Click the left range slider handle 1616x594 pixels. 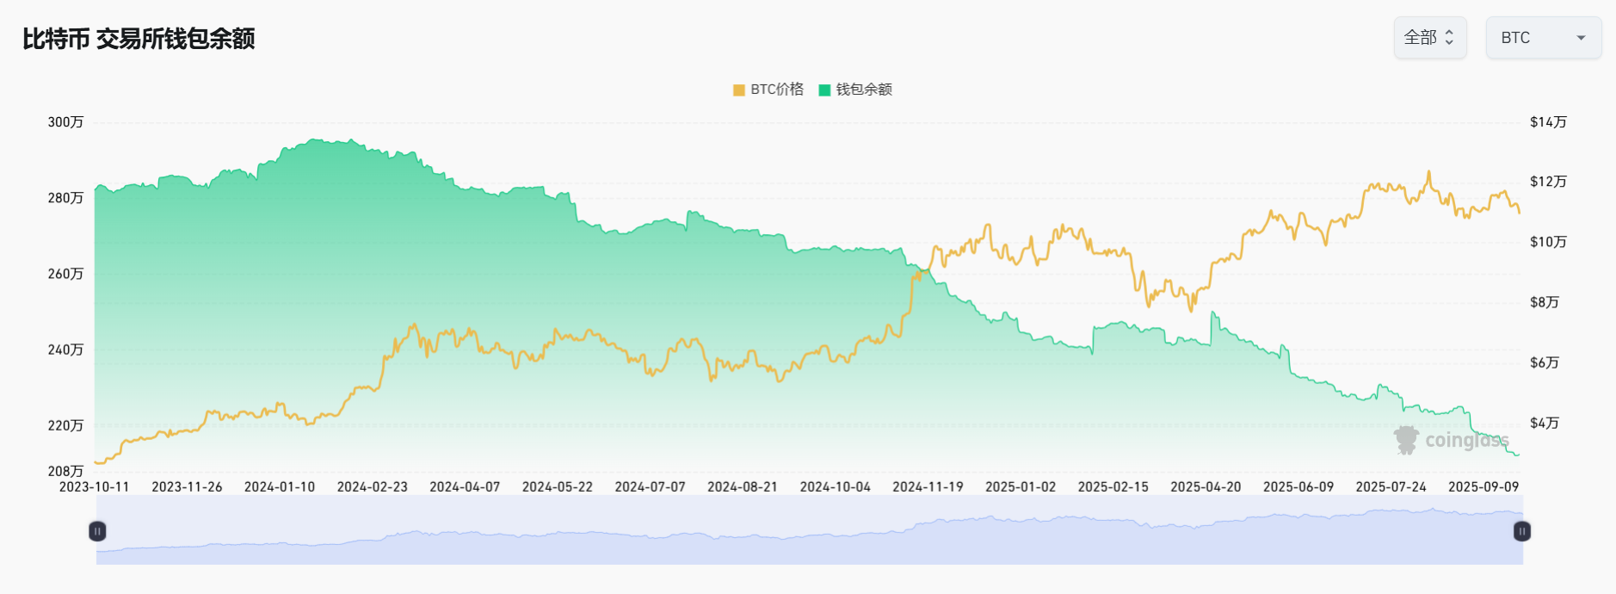97,531
